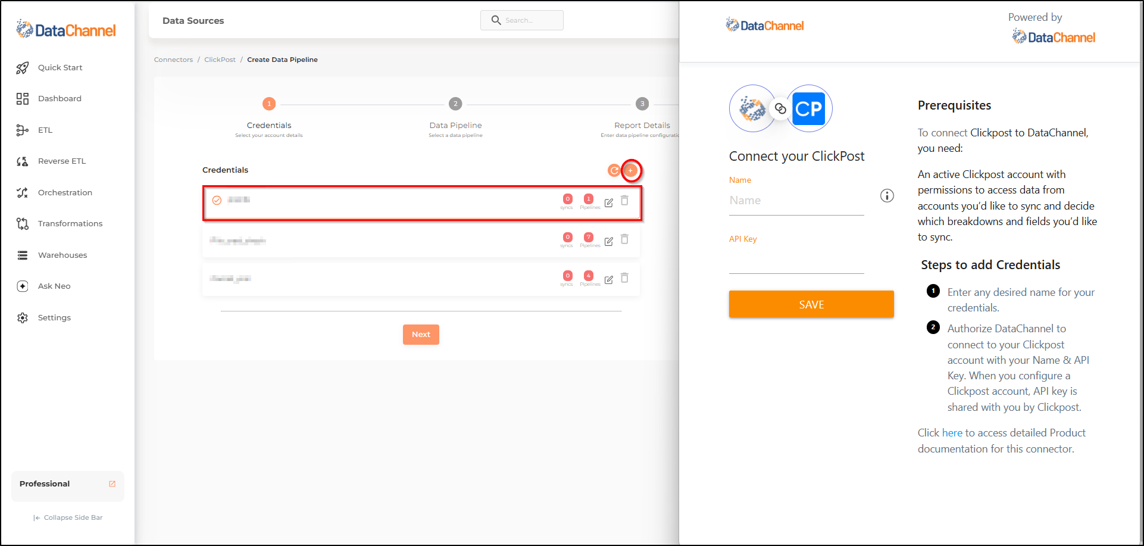Open the ClickPost breadcrumb link

pyautogui.click(x=220, y=60)
